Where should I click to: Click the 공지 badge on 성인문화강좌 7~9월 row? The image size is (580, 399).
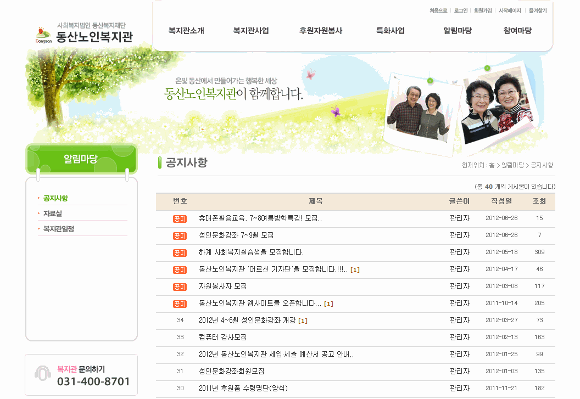tap(180, 236)
